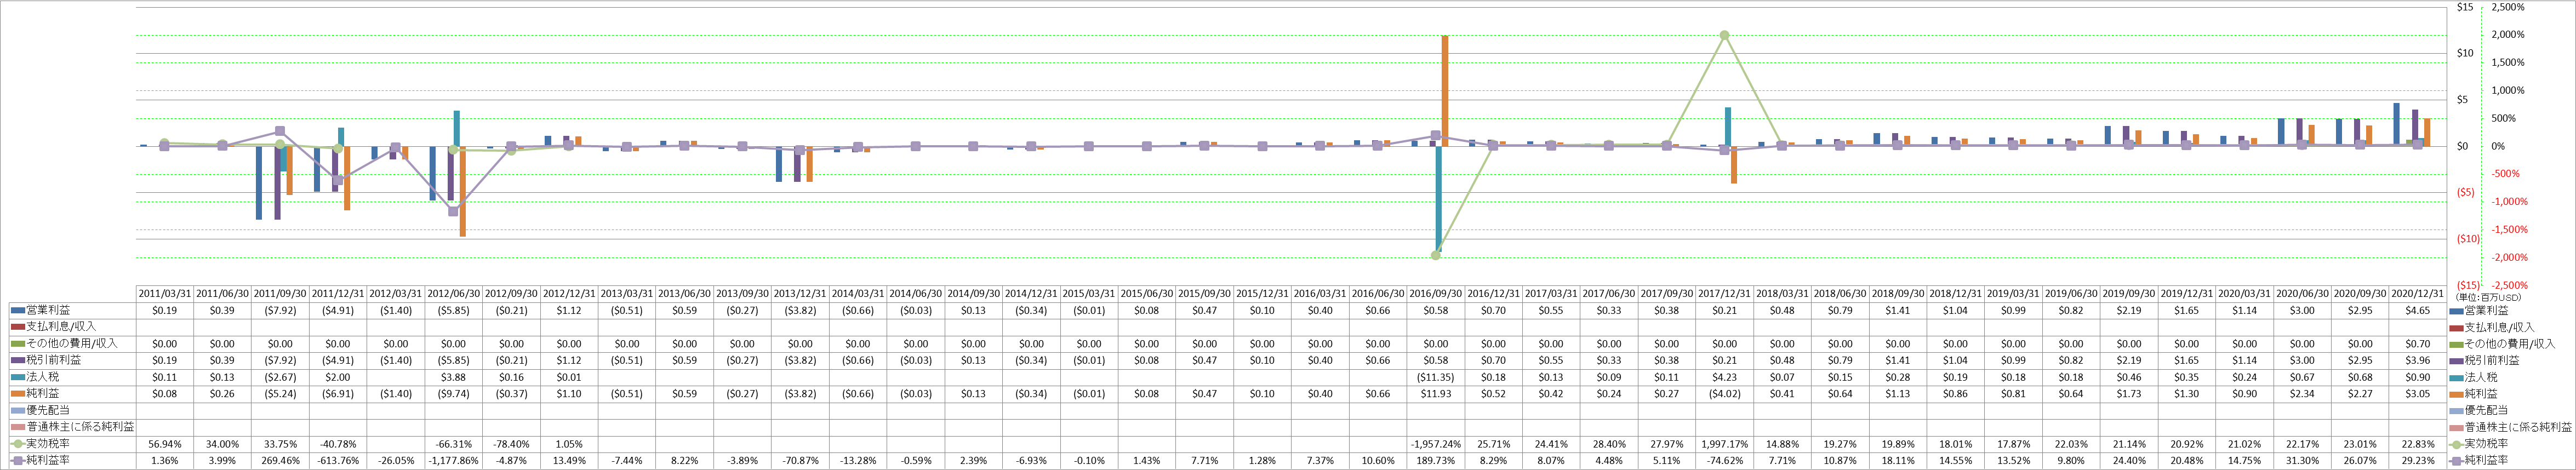Select the $11.93 net income cell
This screenshot has height=470, width=2576.
coord(1436,394)
